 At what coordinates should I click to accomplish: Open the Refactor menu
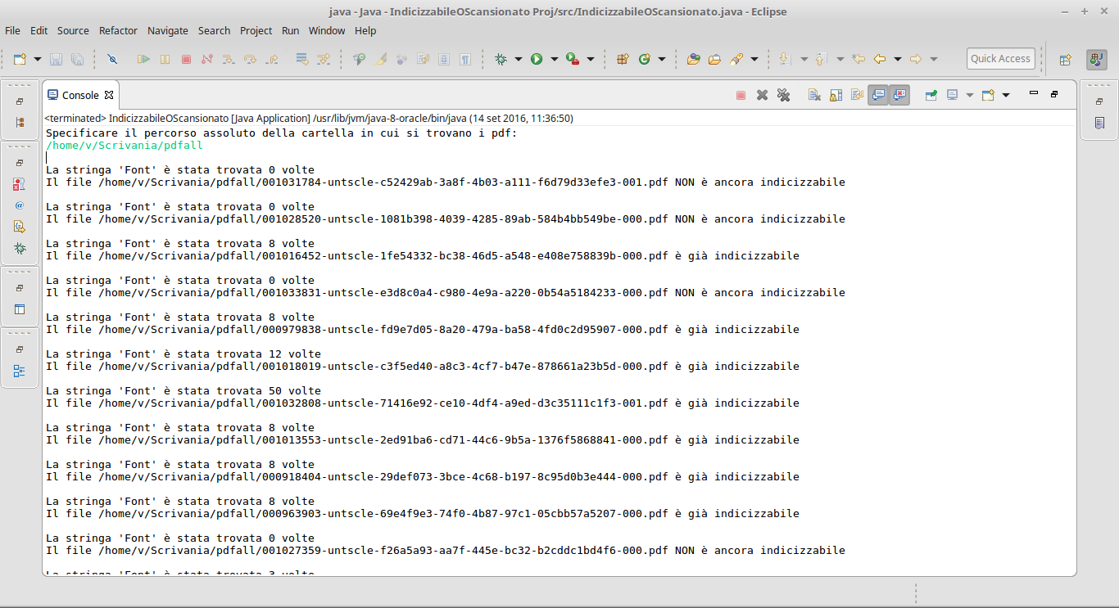coord(118,30)
